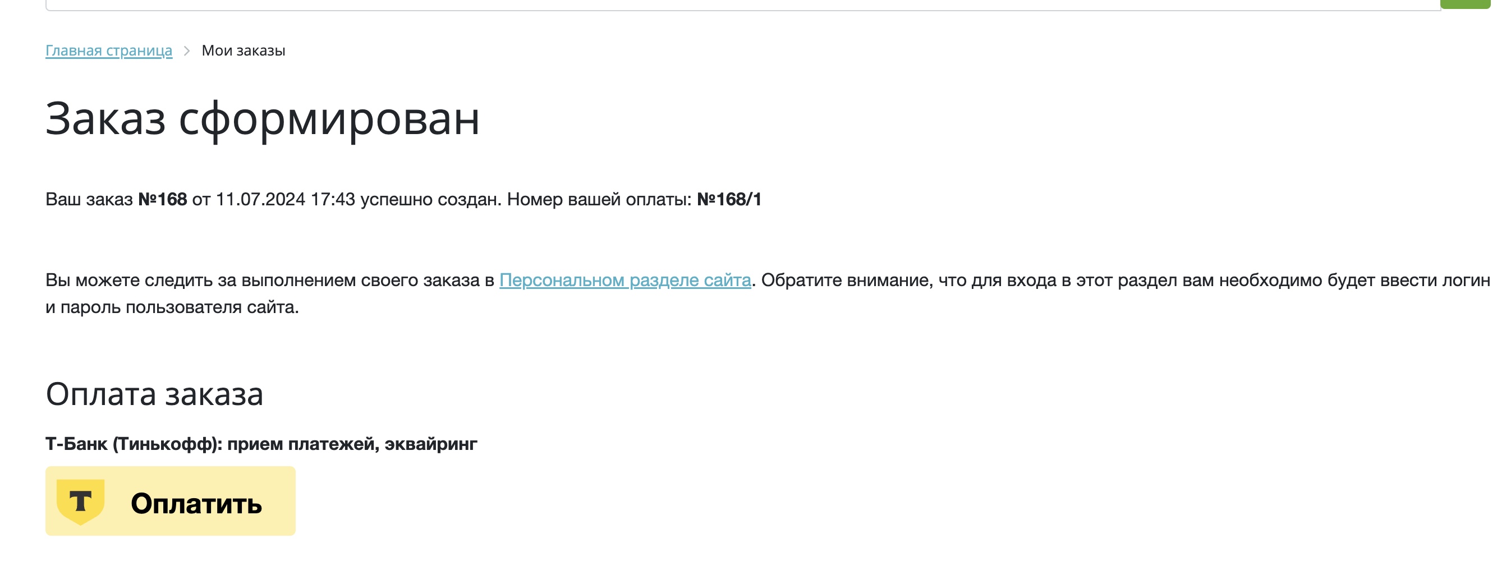The image size is (1497, 561).
Task: Click the bold order number №168
Action: click(x=162, y=200)
